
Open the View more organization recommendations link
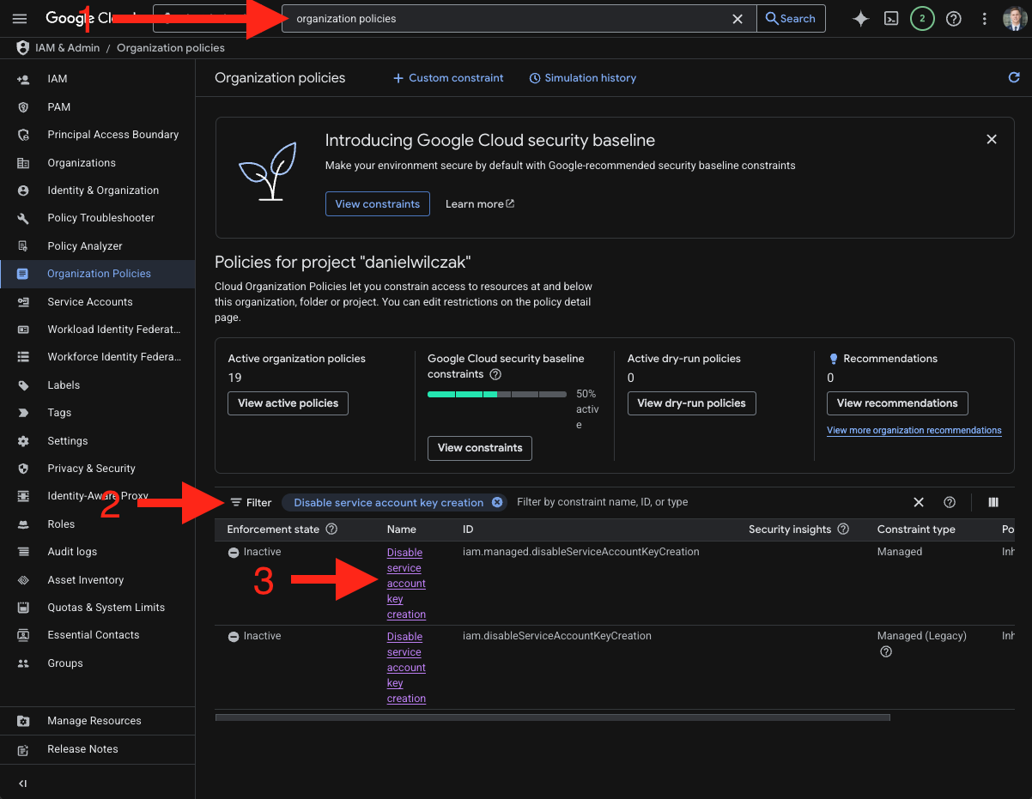pos(914,431)
